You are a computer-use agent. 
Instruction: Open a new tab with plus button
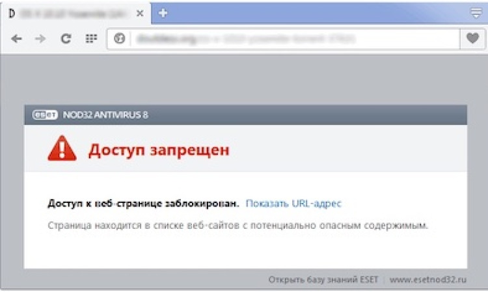pyautogui.click(x=163, y=13)
